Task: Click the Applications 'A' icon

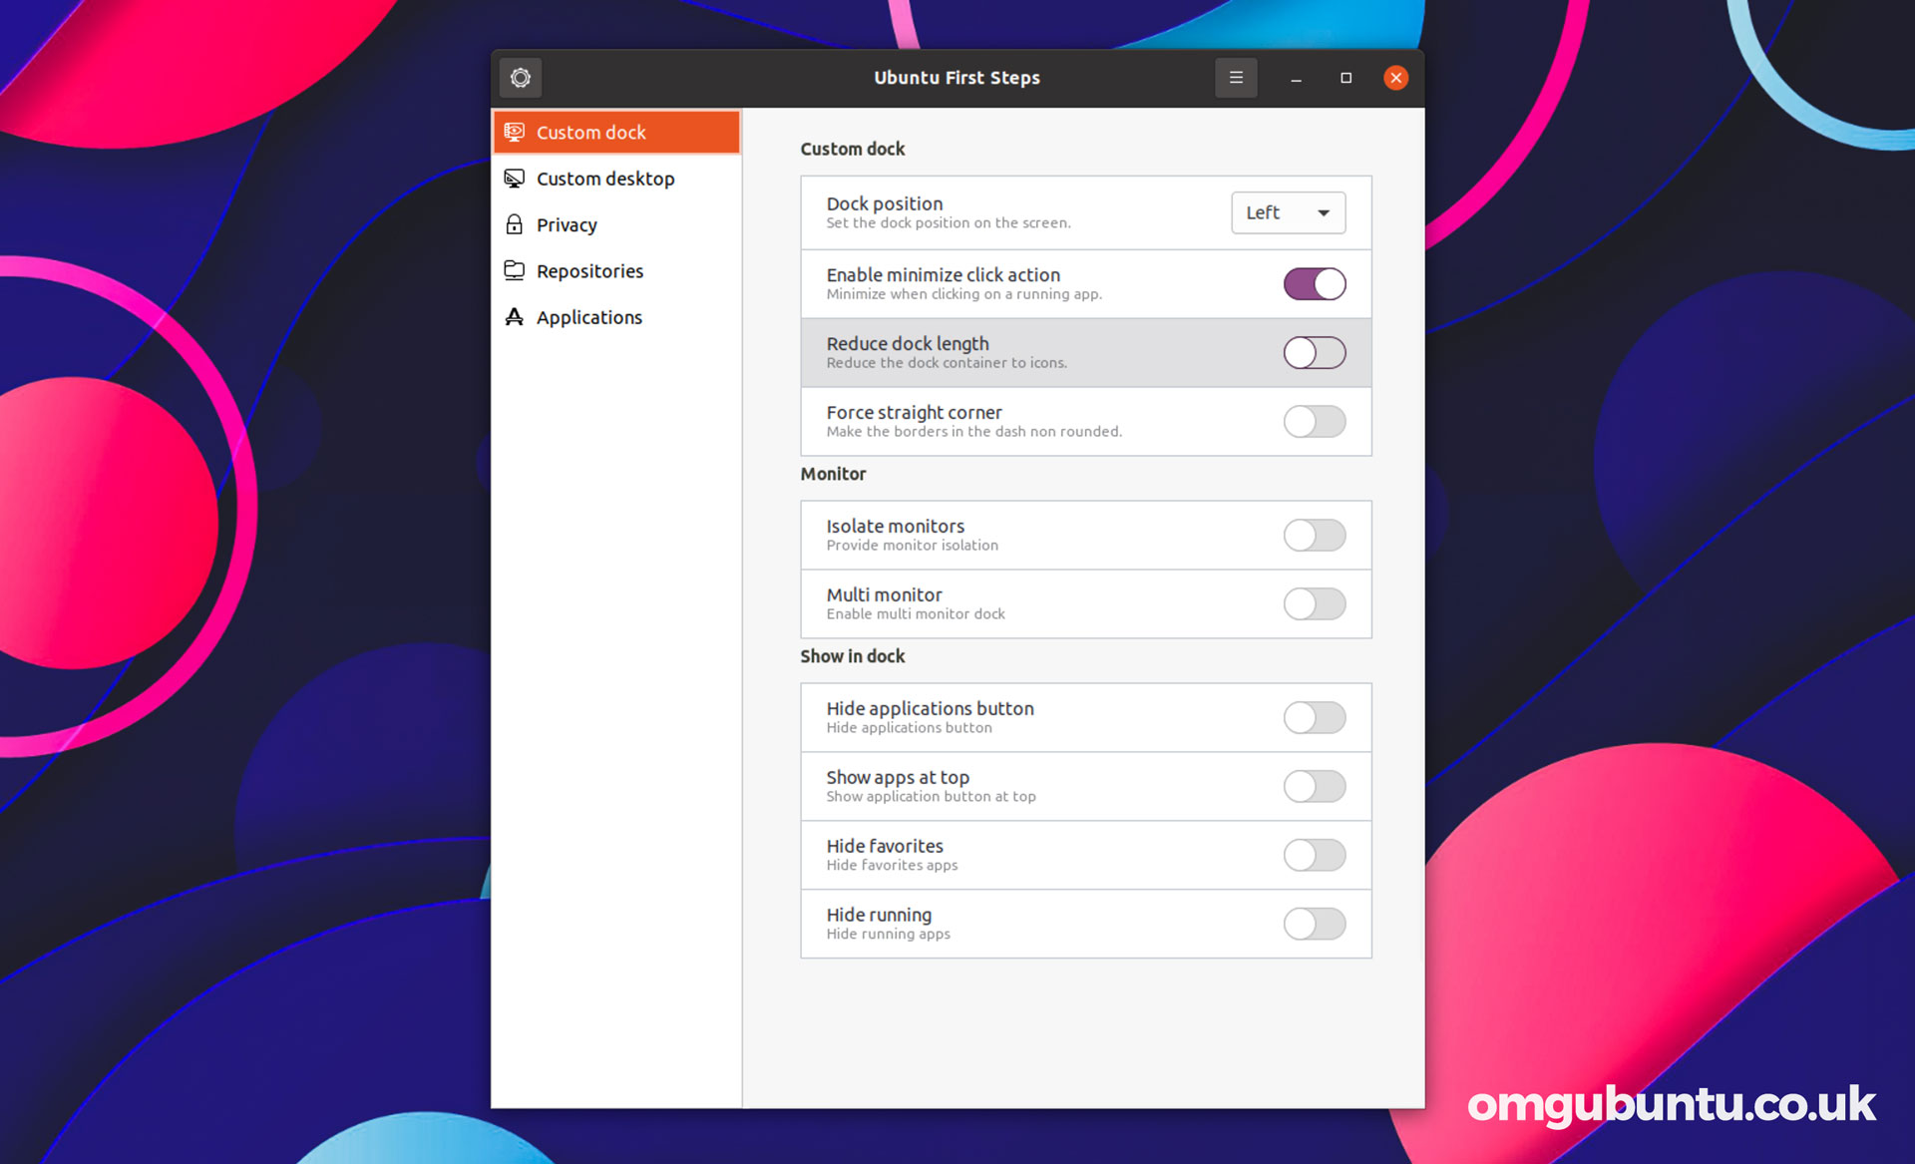Action: click(515, 317)
